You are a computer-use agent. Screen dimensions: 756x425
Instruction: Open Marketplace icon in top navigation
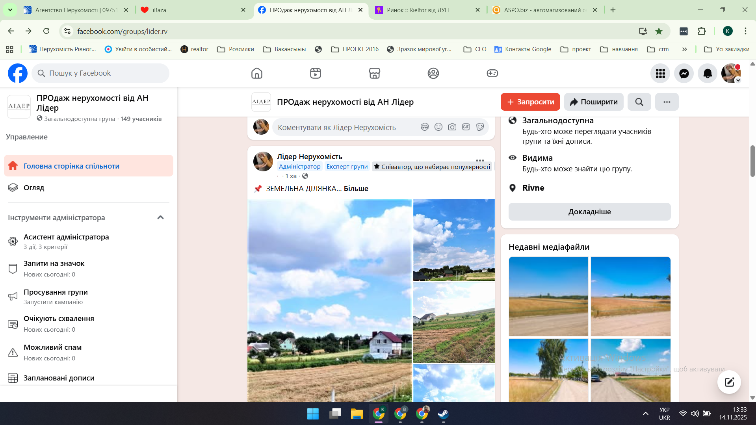[x=374, y=73]
